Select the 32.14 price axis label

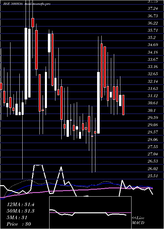tap(153, 81)
